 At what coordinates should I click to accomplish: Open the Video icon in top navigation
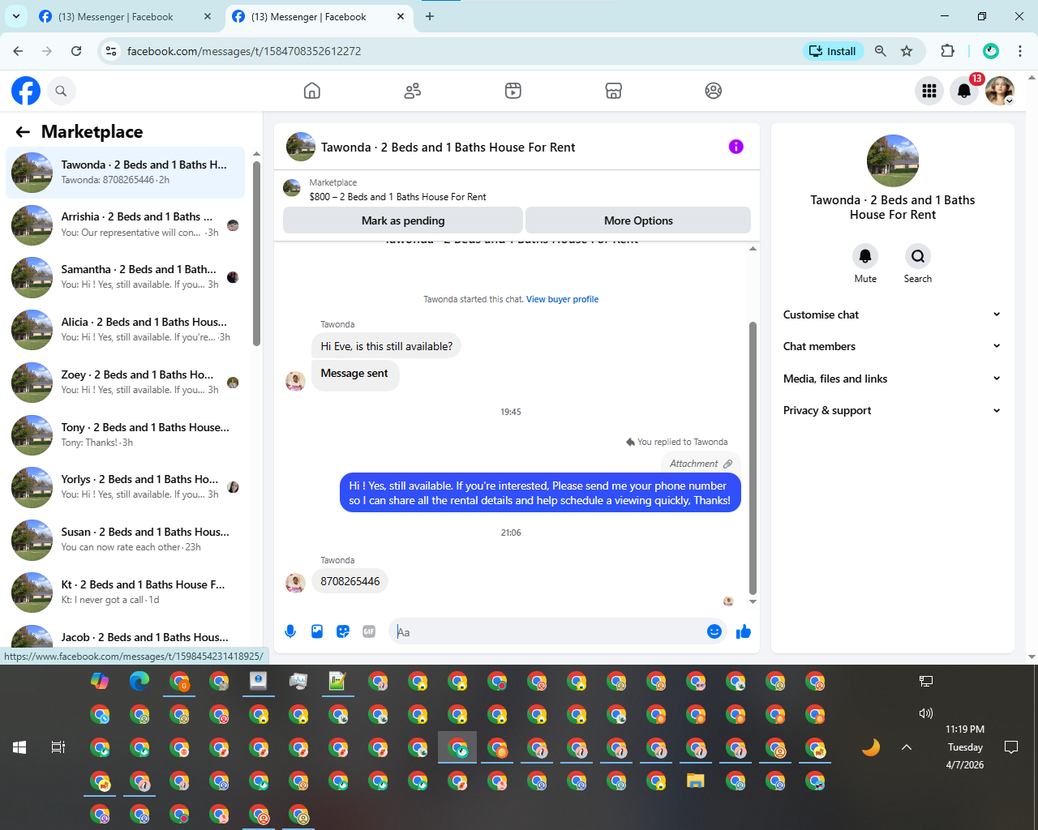513,91
